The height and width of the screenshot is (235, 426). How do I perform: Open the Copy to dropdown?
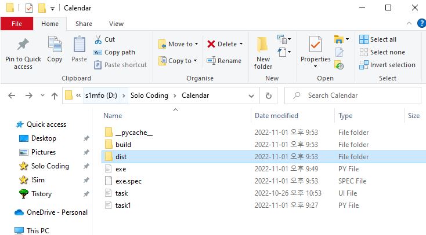coord(178,61)
